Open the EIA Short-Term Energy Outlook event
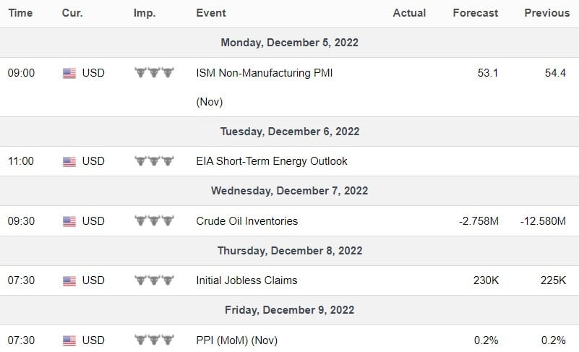 (272, 161)
